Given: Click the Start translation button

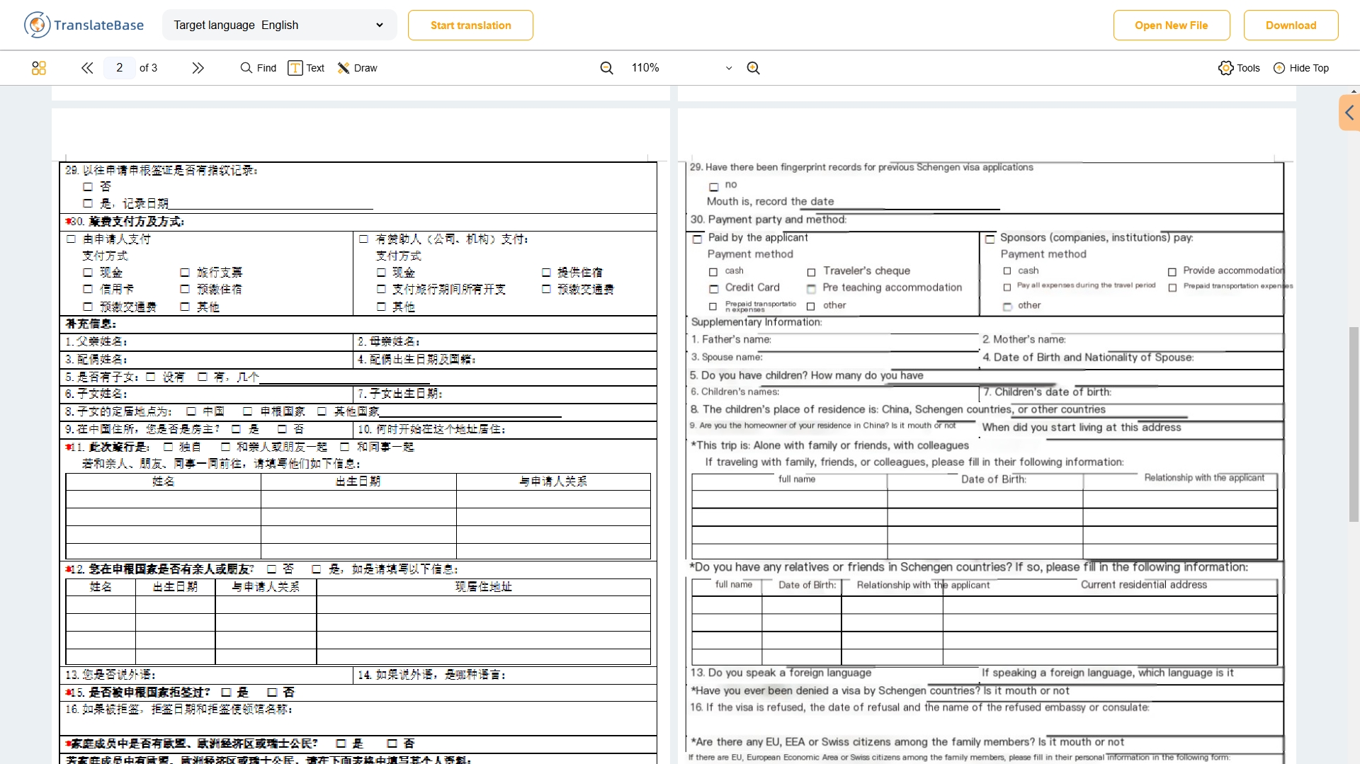Looking at the screenshot, I should tap(470, 25).
